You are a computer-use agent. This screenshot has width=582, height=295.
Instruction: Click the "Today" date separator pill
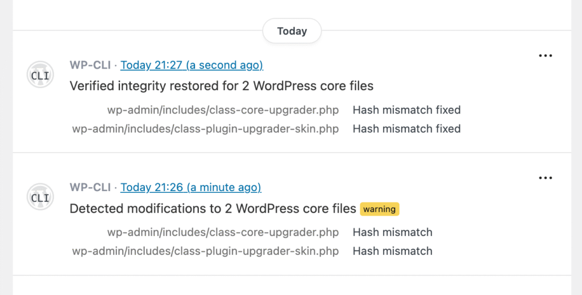[x=292, y=31]
